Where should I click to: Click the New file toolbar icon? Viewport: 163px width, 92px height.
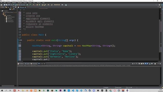coord(1,5)
